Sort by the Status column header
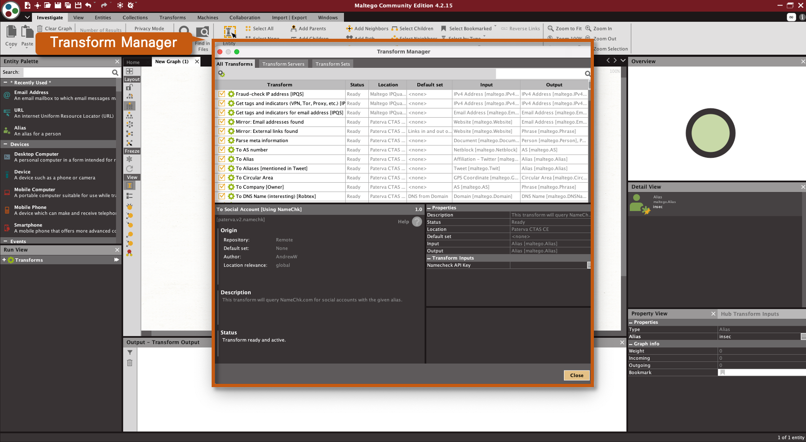 click(x=357, y=84)
